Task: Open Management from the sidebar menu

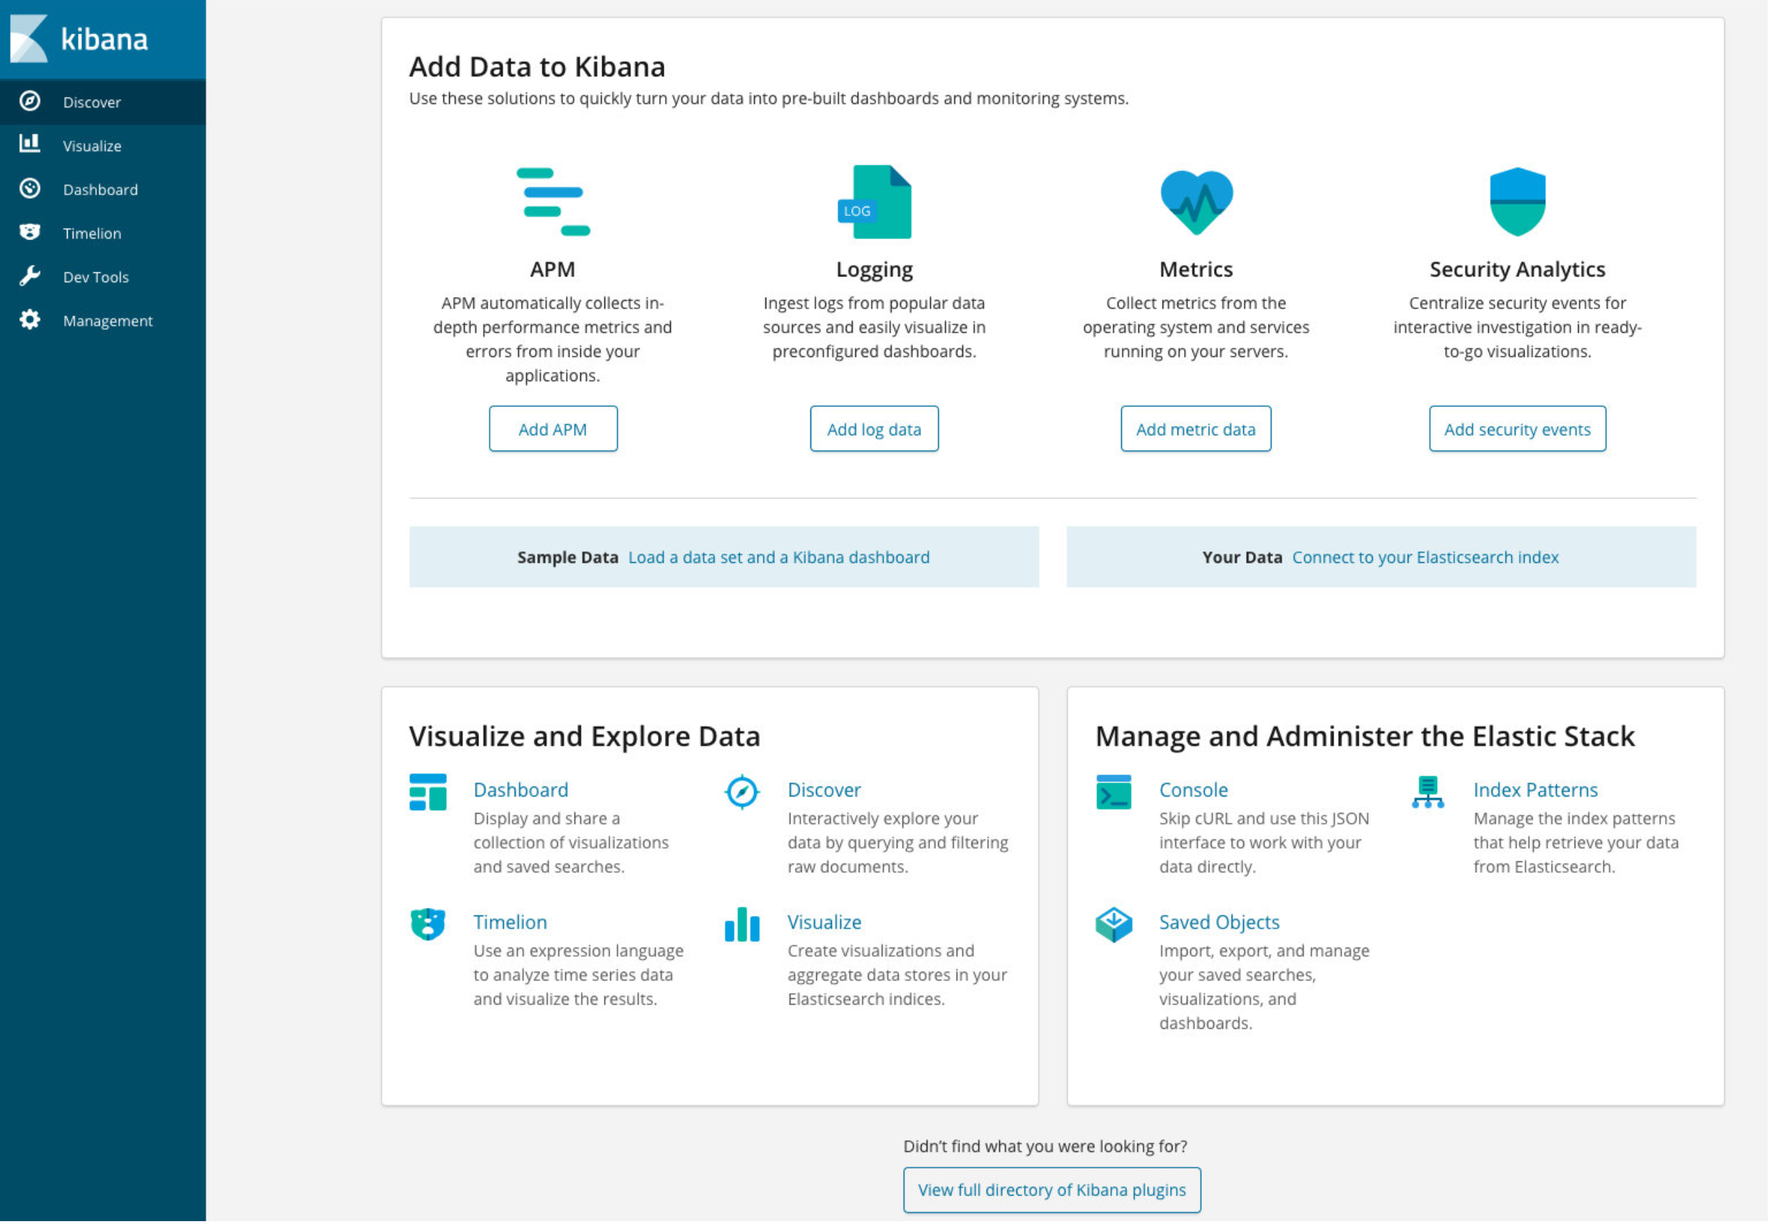Action: click(x=103, y=321)
